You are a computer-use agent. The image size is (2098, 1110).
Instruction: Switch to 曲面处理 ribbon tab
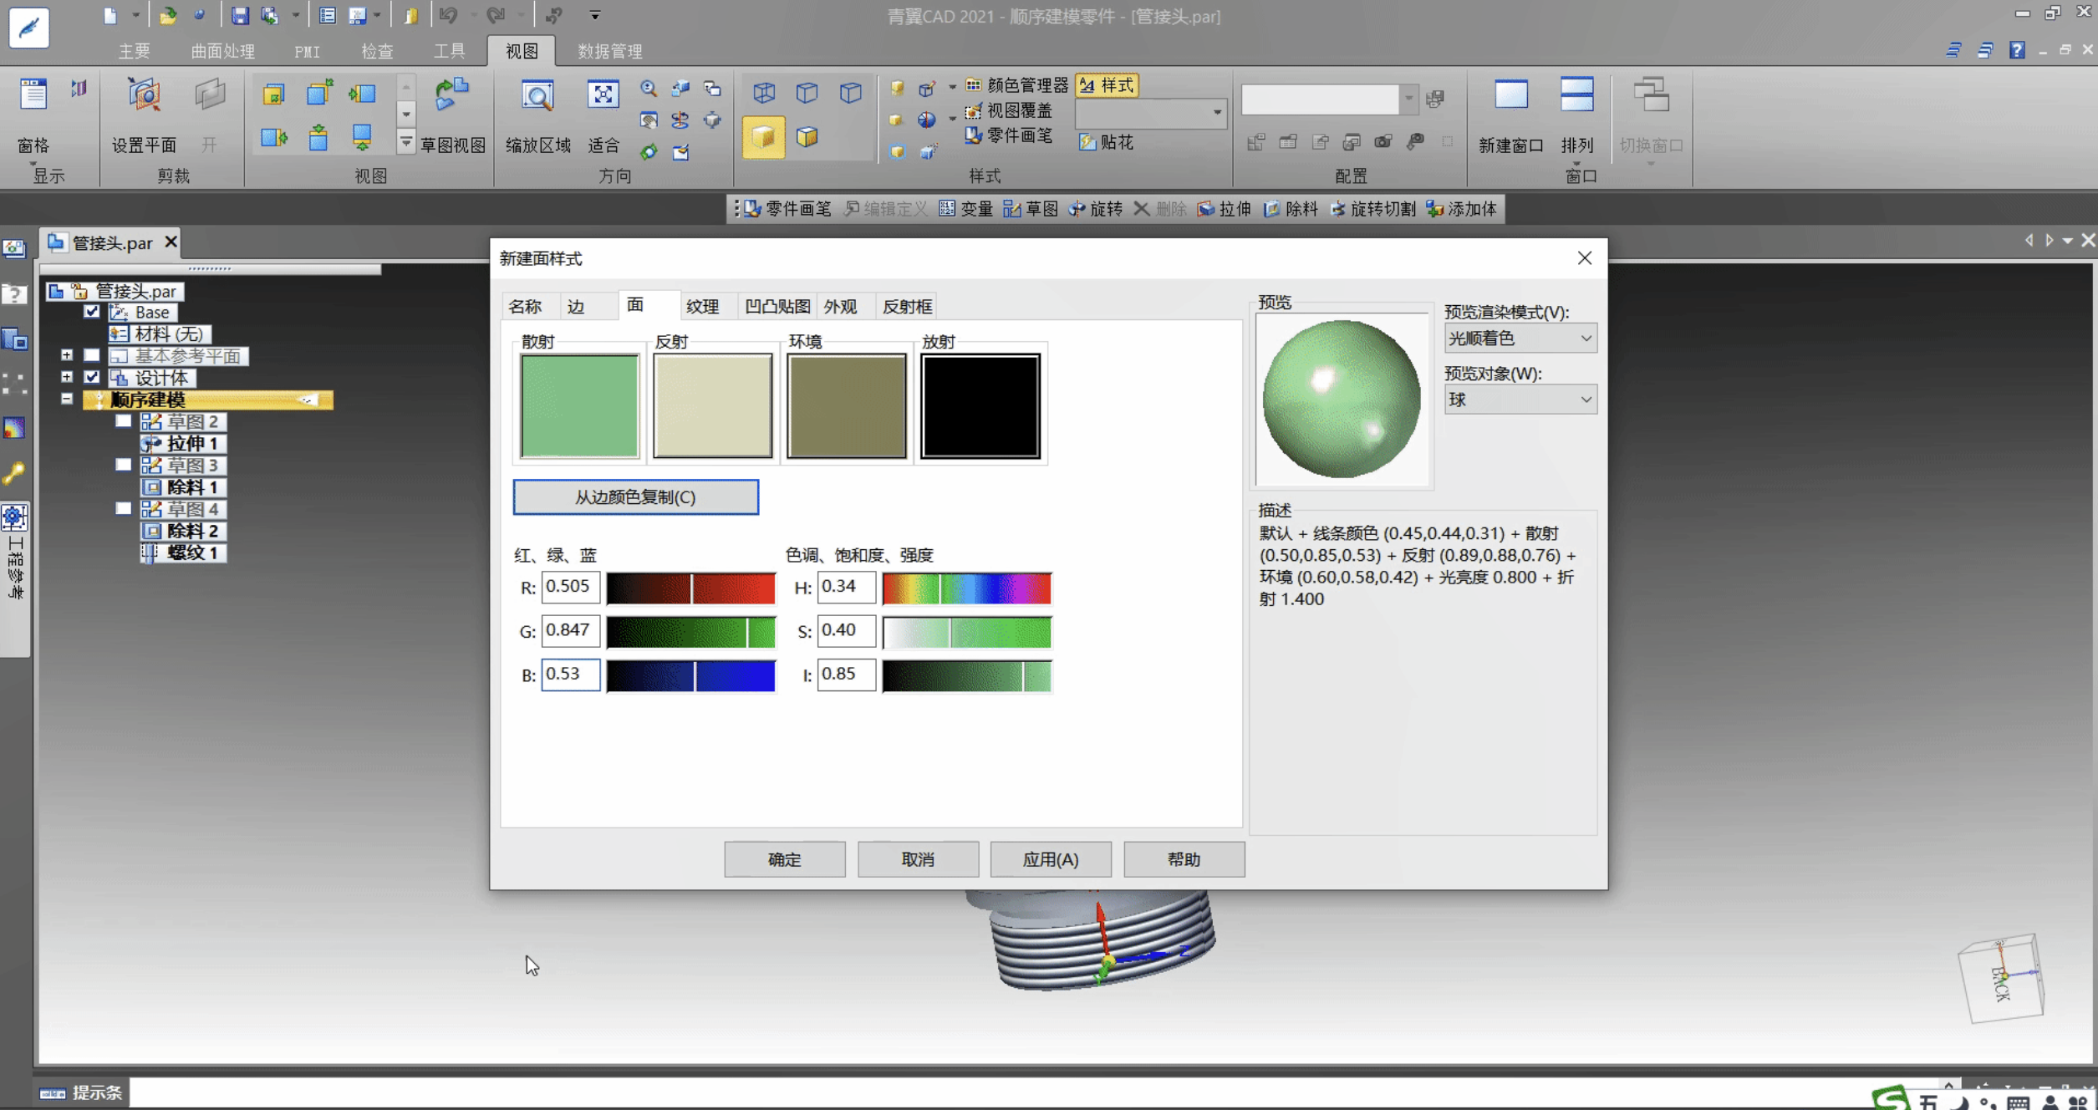223,51
